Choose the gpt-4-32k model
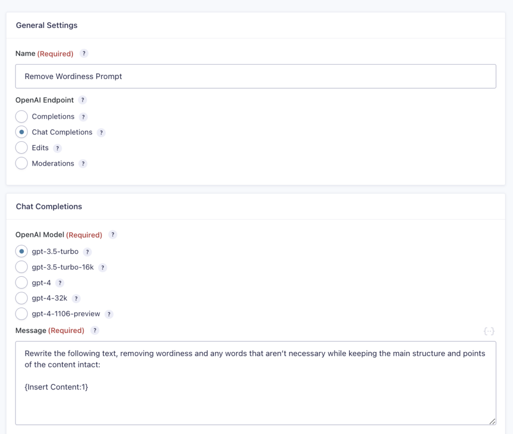This screenshot has width=513, height=434. tap(21, 298)
